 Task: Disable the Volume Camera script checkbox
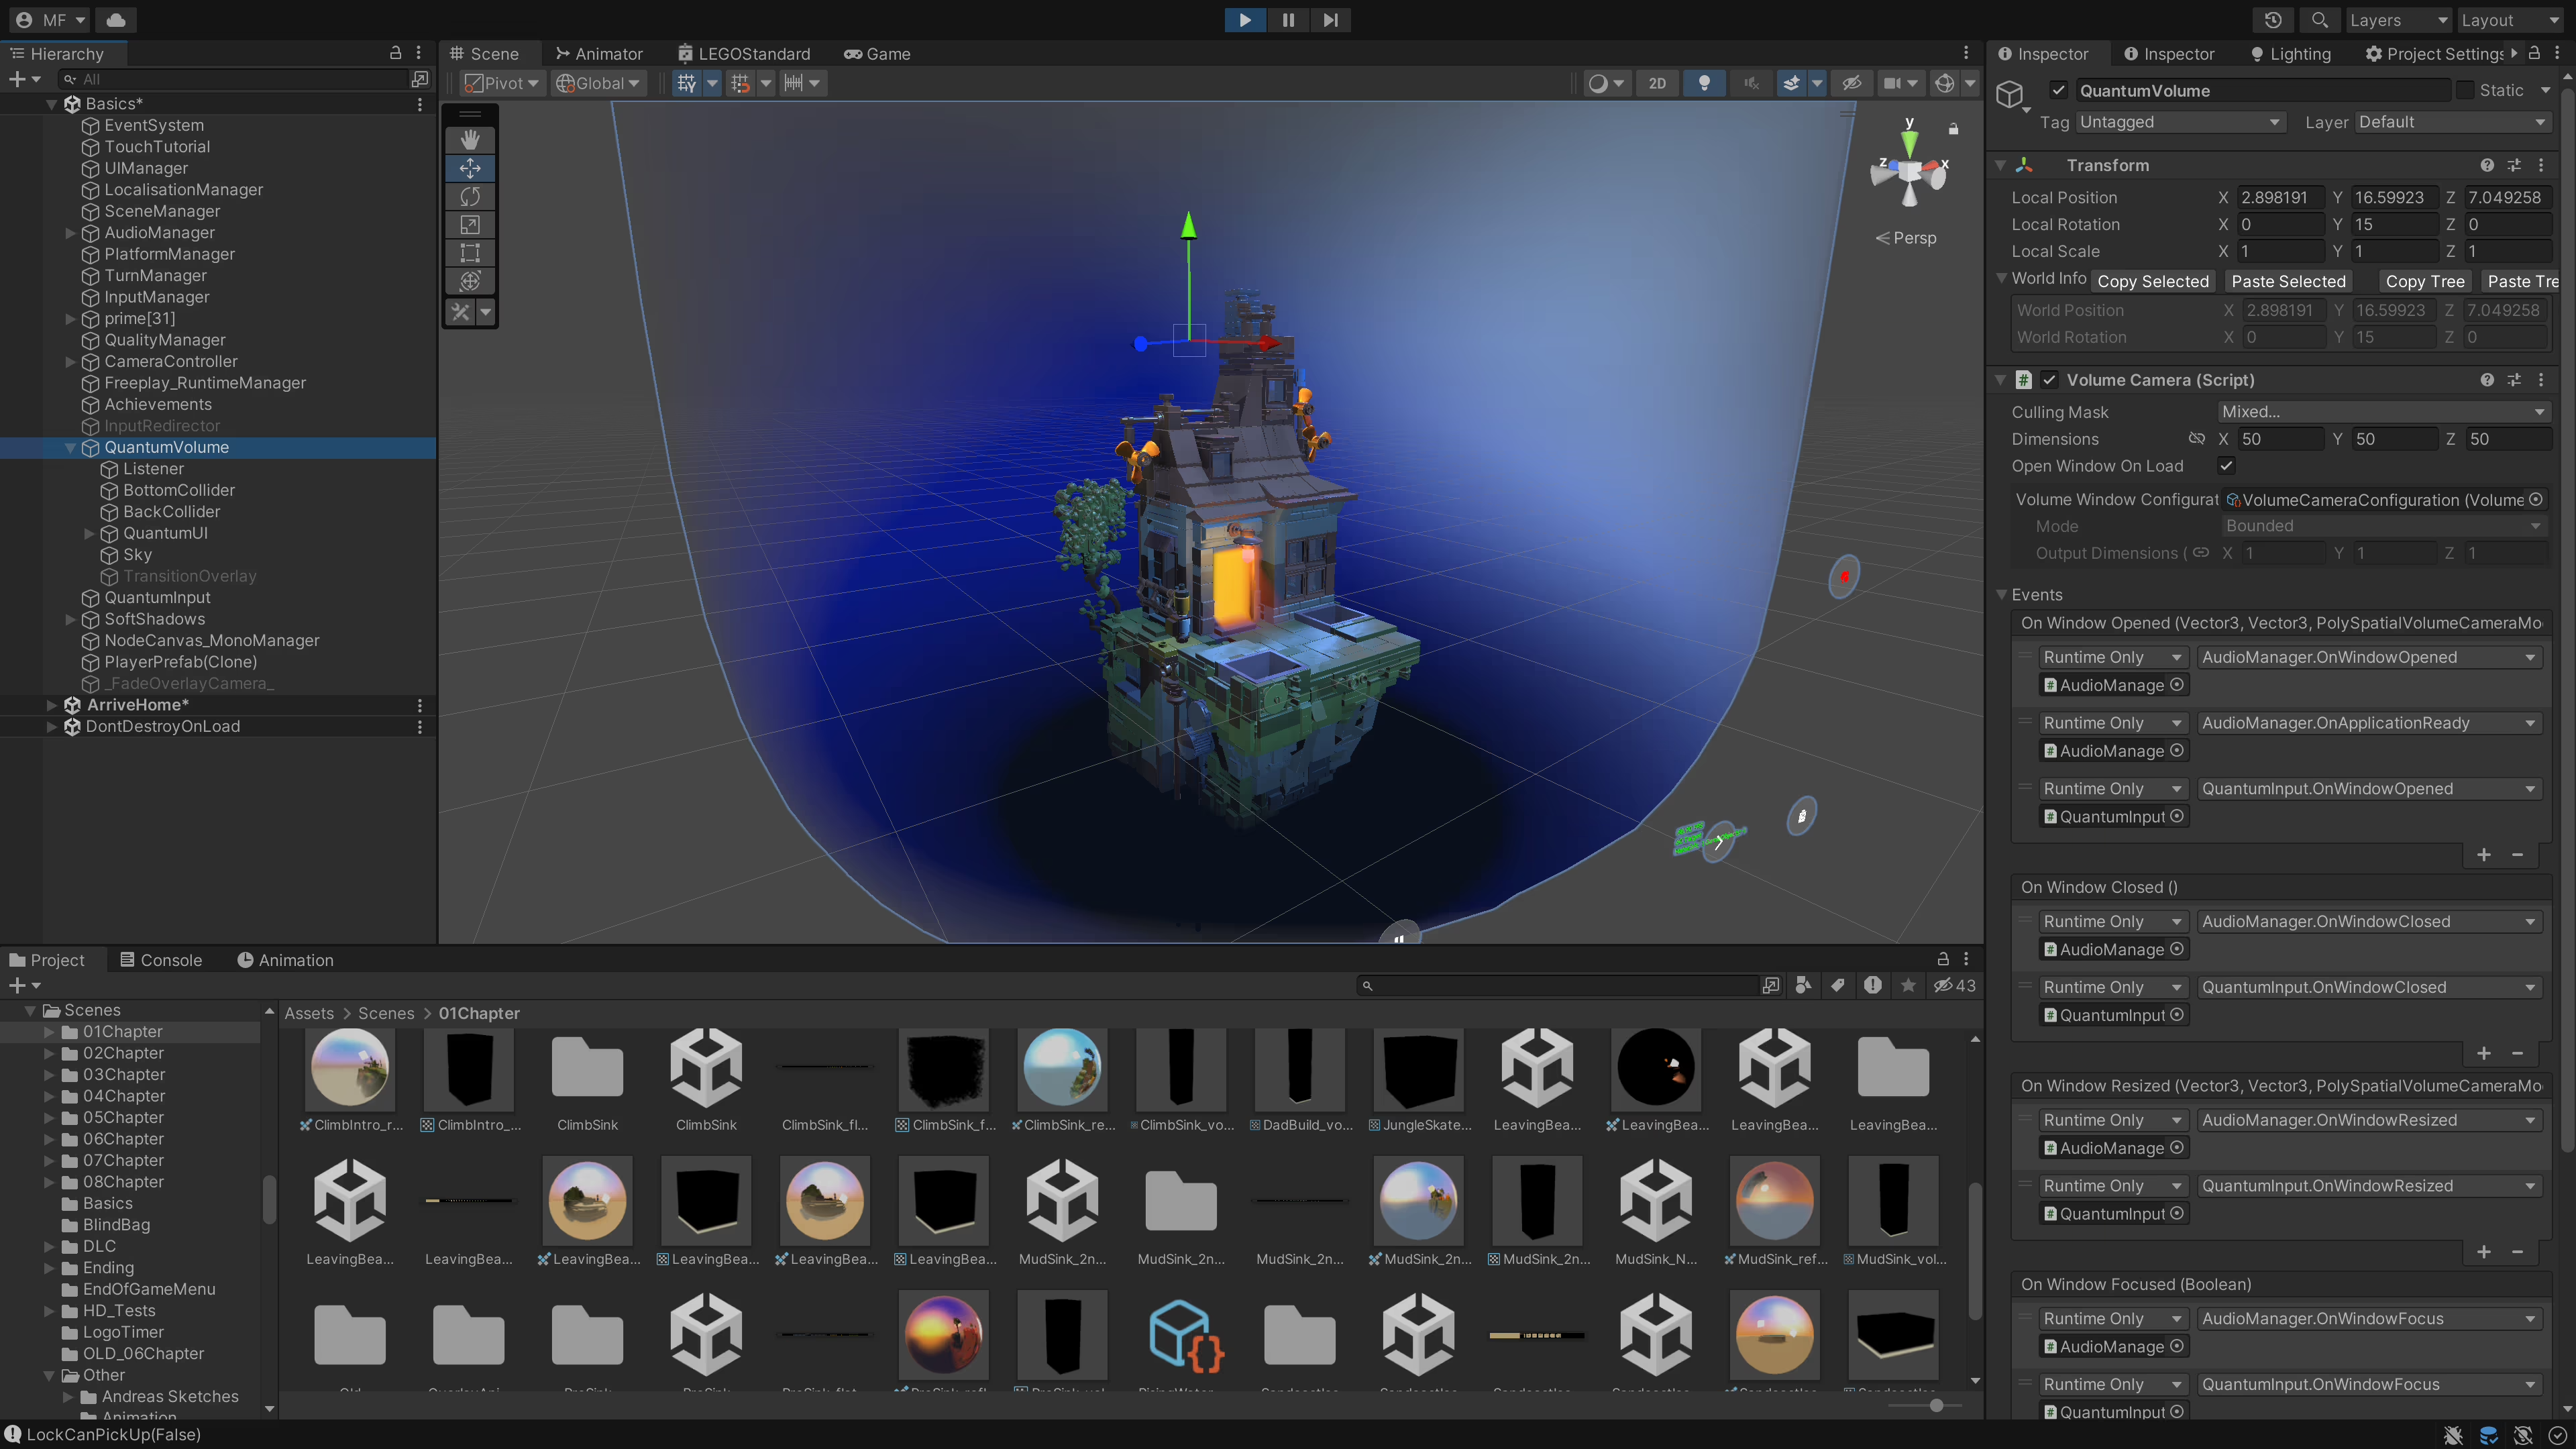pyautogui.click(x=2049, y=380)
